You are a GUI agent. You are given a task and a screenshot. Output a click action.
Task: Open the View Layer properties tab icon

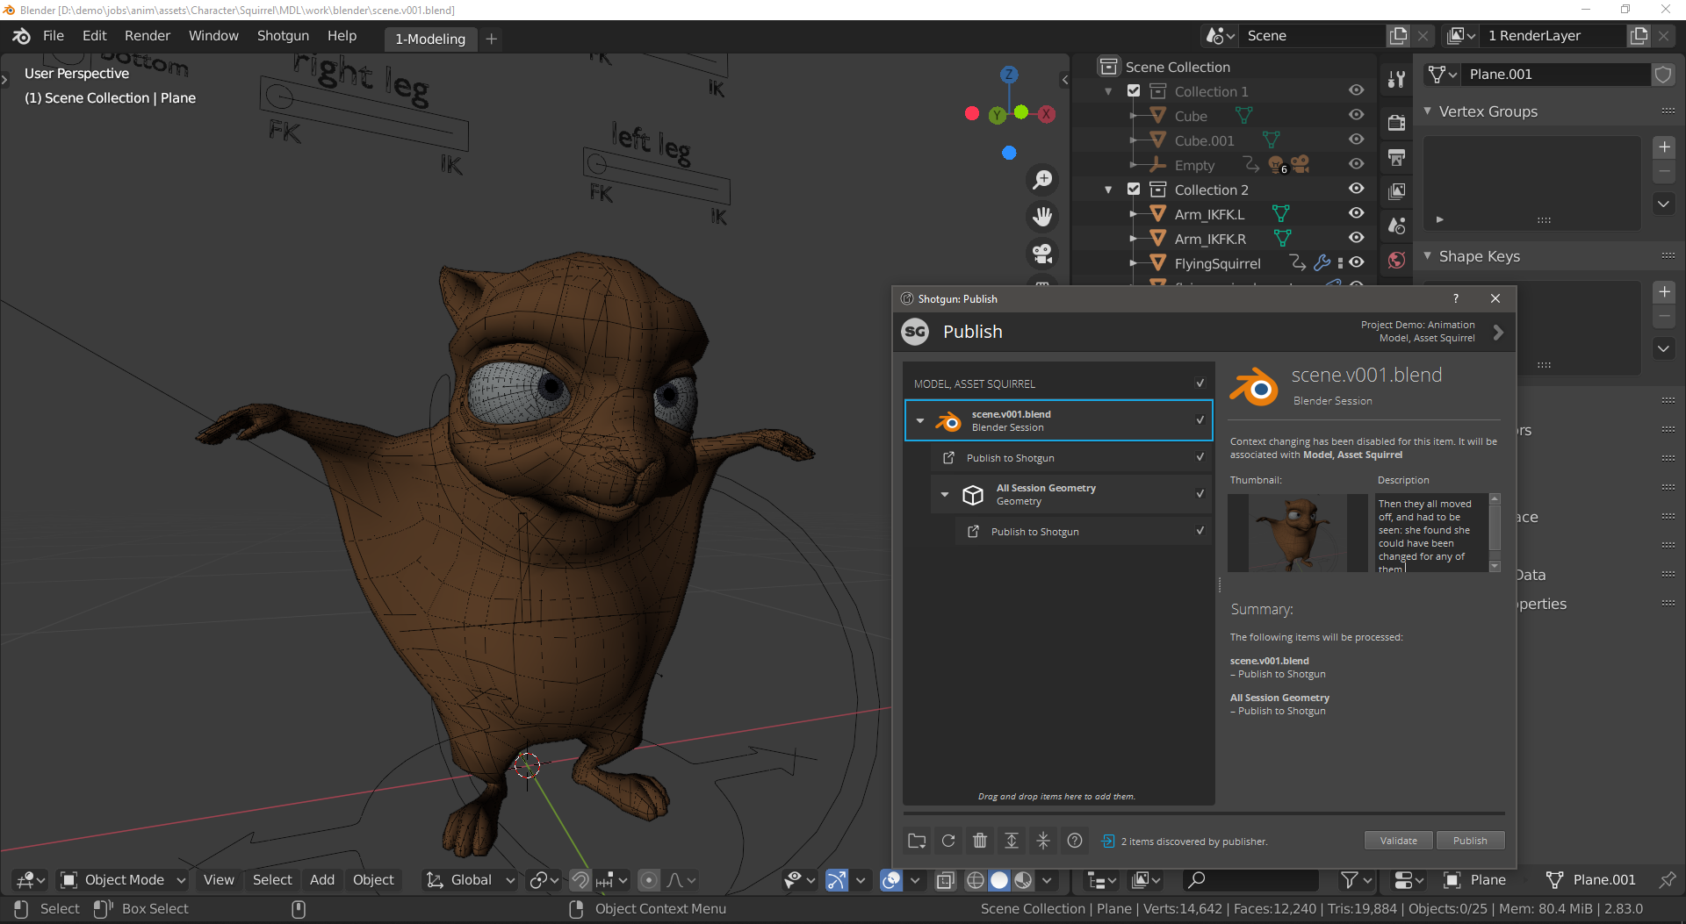[x=1396, y=190]
